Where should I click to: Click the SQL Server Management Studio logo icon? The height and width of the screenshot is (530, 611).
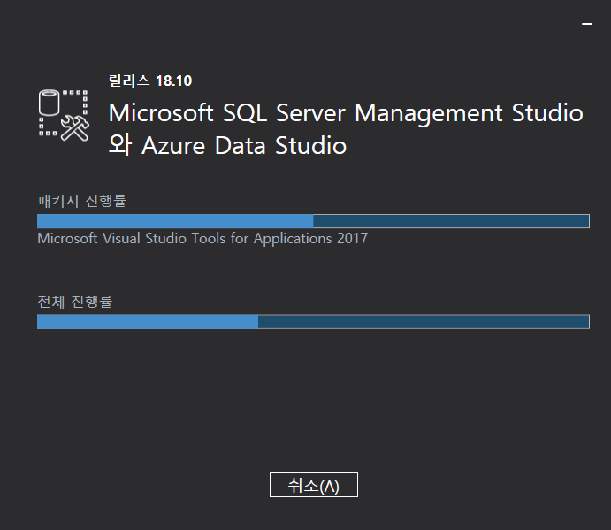pos(64,115)
